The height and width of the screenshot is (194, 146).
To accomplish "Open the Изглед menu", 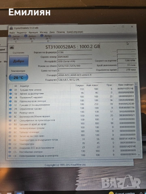I will 44,32.
